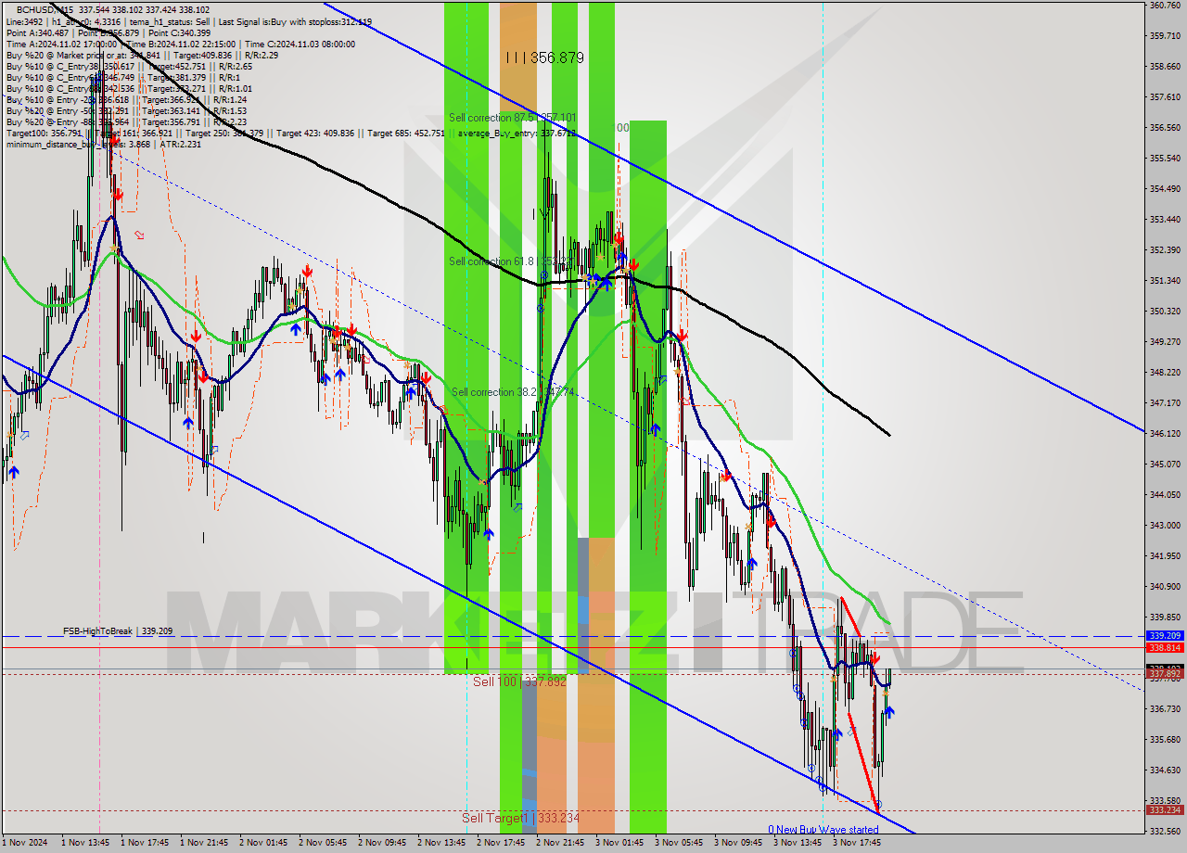Click the '1 Nov 2024' date label
Image resolution: width=1187 pixels, height=853 pixels.
point(25,843)
